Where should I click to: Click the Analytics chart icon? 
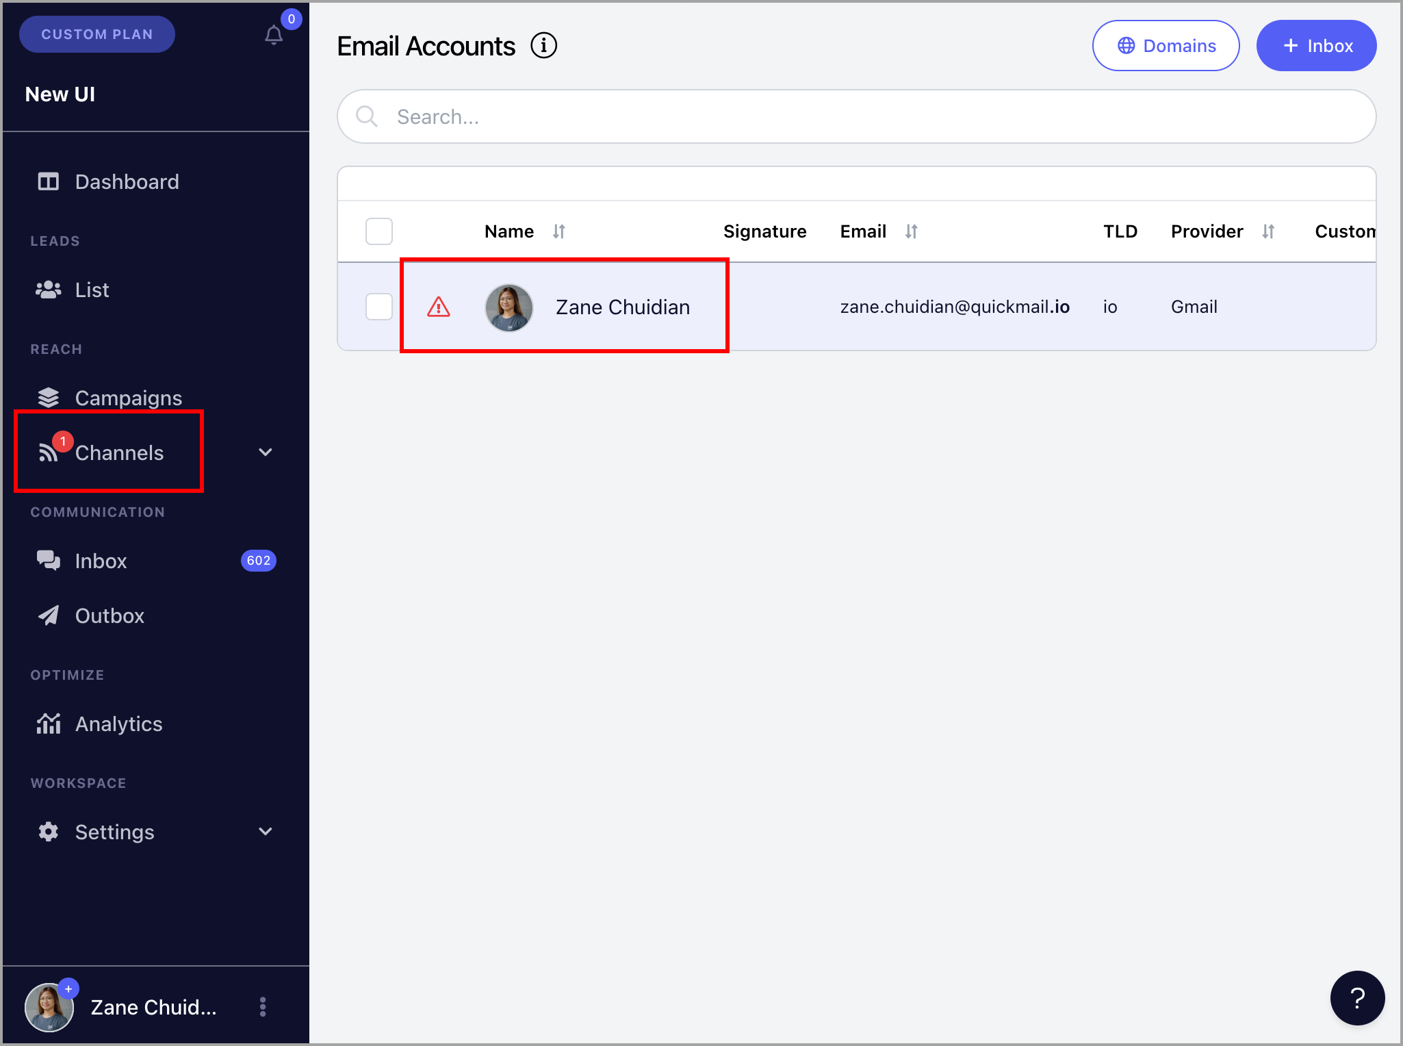click(49, 724)
